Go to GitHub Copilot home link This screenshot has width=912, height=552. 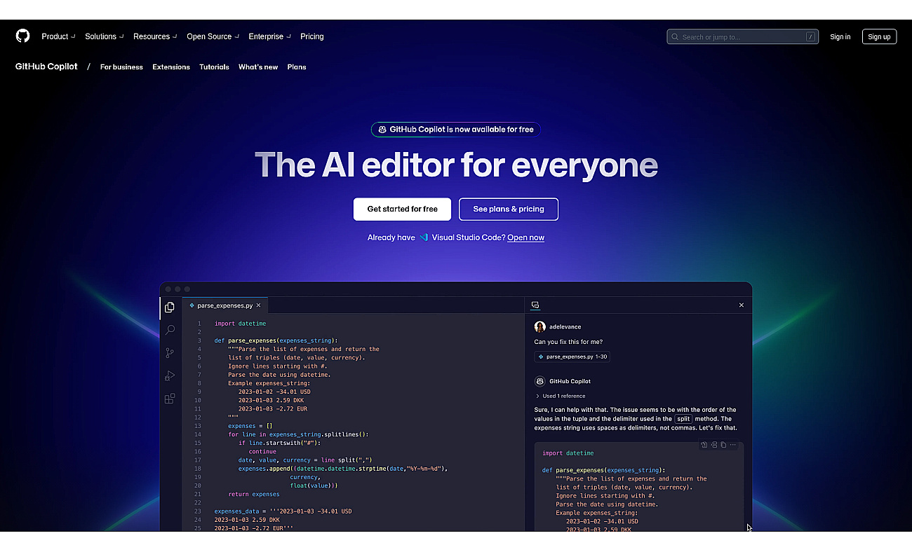tap(46, 67)
